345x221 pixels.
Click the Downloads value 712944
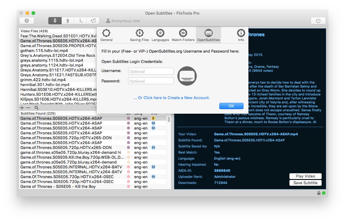tap(220, 183)
